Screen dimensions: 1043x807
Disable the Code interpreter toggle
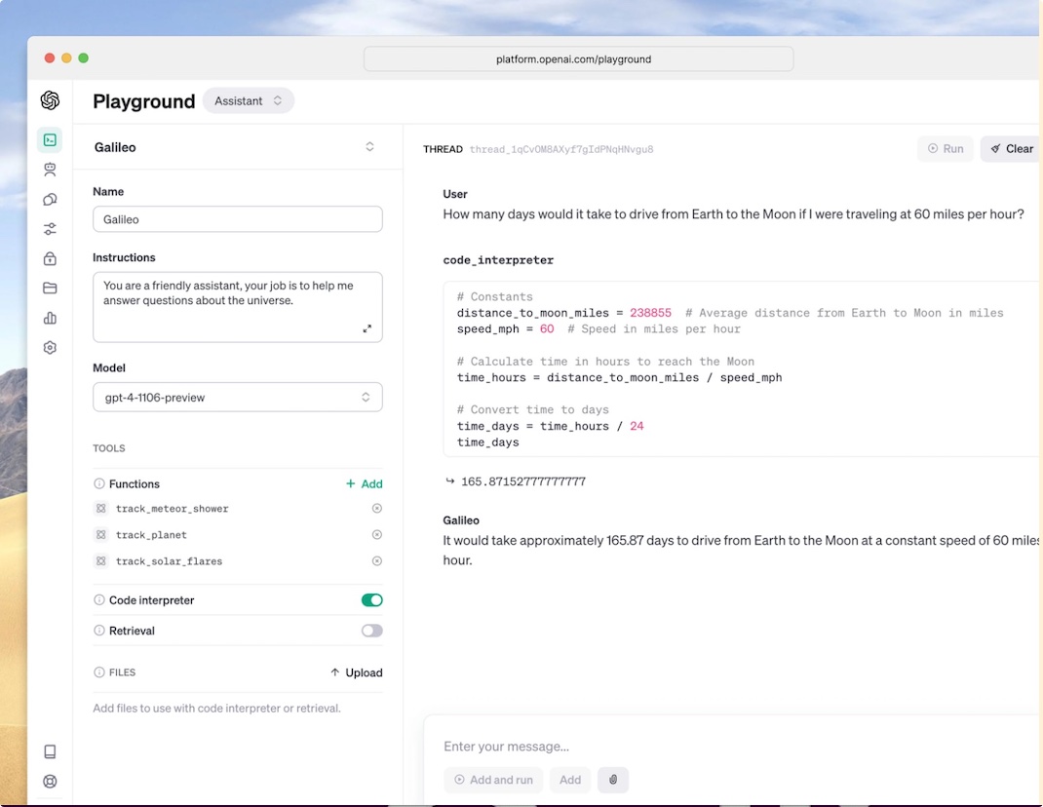[371, 600]
